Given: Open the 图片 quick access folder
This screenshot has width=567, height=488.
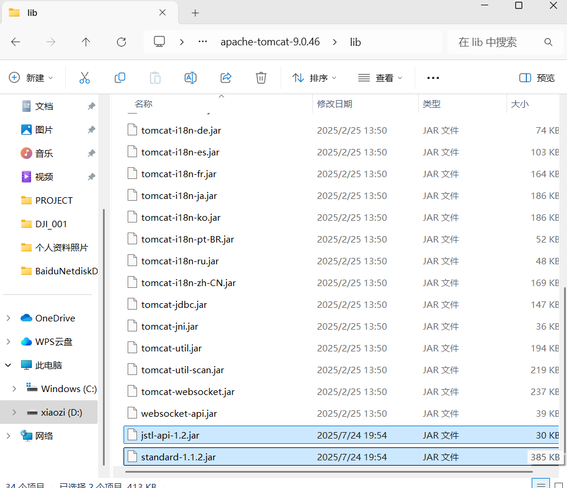Looking at the screenshot, I should click(x=44, y=130).
